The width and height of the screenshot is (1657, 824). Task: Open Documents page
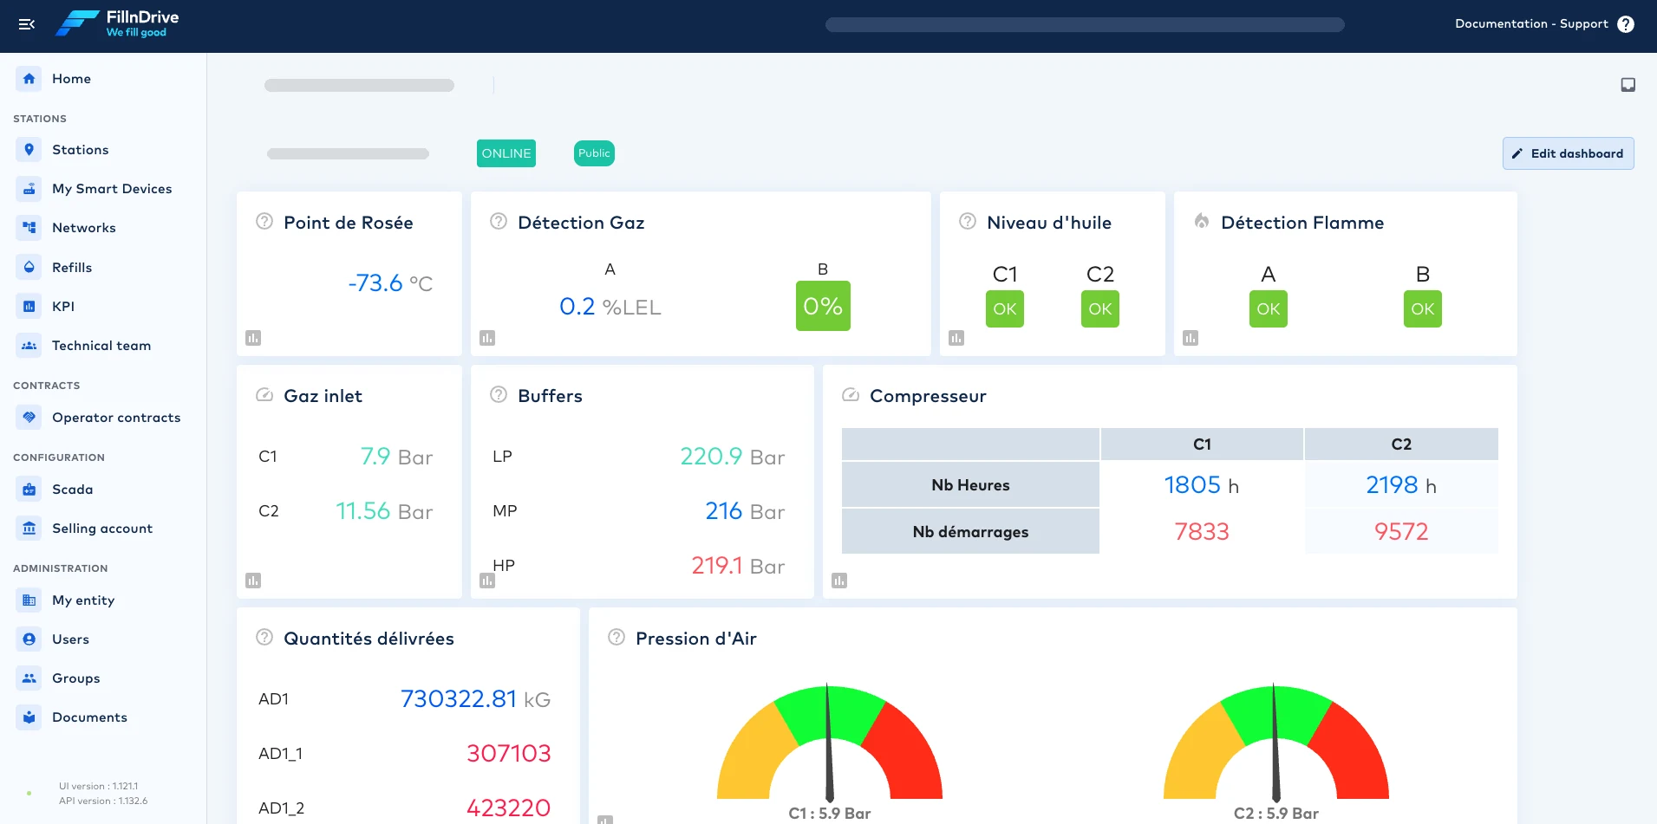tap(103, 717)
